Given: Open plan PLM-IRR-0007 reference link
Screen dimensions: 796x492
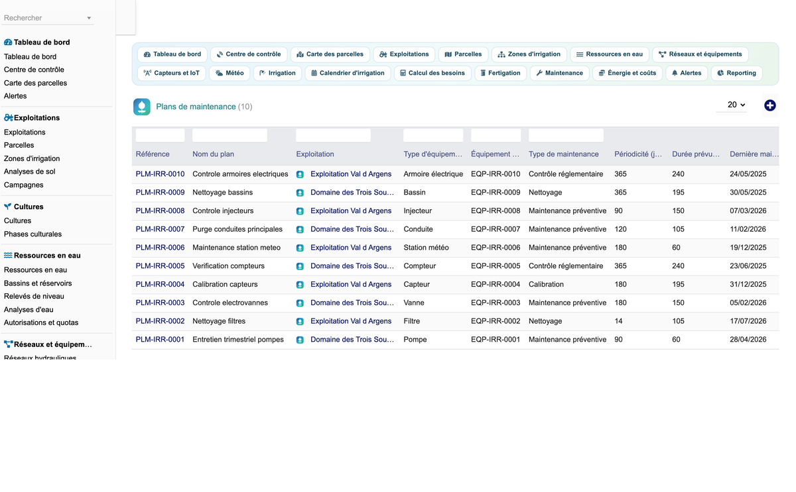Looking at the screenshot, I should [x=160, y=230].
